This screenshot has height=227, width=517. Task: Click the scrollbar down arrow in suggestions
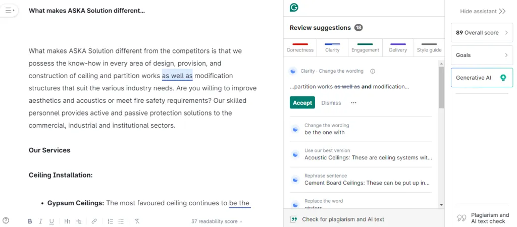click(441, 205)
